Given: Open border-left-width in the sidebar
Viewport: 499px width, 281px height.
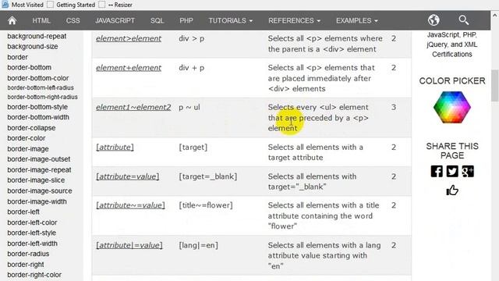Looking at the screenshot, I should tap(33, 244).
